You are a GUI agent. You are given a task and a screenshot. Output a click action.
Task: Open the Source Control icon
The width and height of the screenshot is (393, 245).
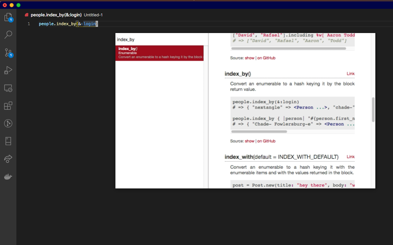coord(8,53)
